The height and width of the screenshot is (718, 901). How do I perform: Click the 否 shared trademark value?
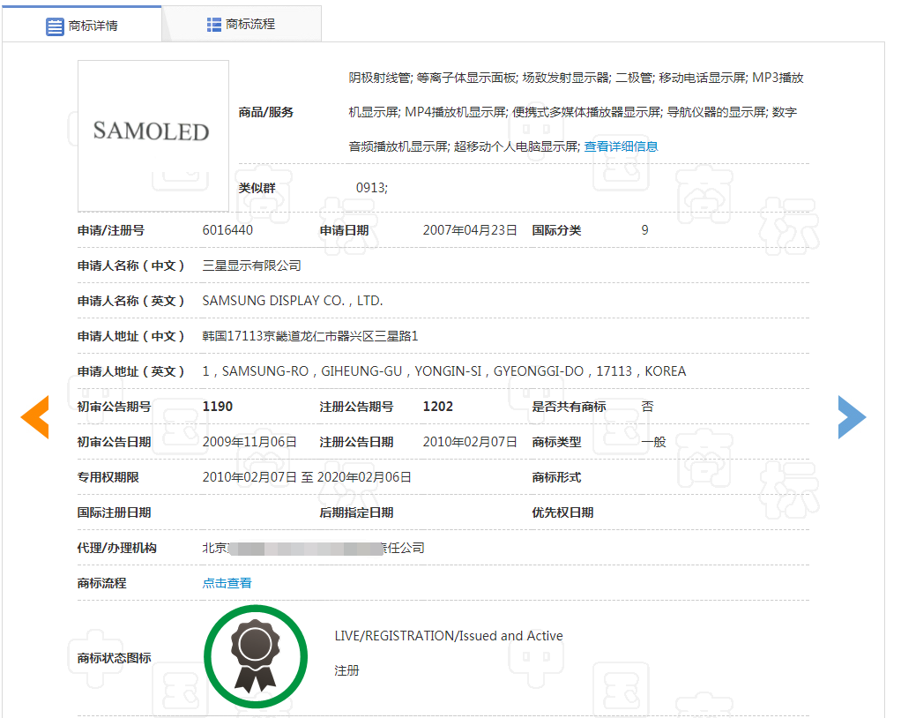(648, 407)
